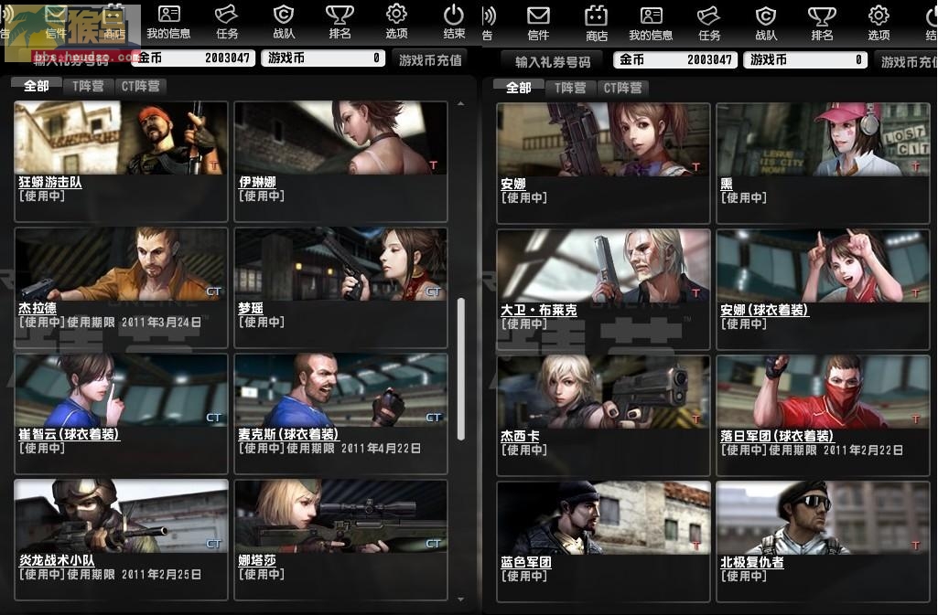Click 蓝色军团 name link
This screenshot has height=615, width=938.
[x=526, y=562]
